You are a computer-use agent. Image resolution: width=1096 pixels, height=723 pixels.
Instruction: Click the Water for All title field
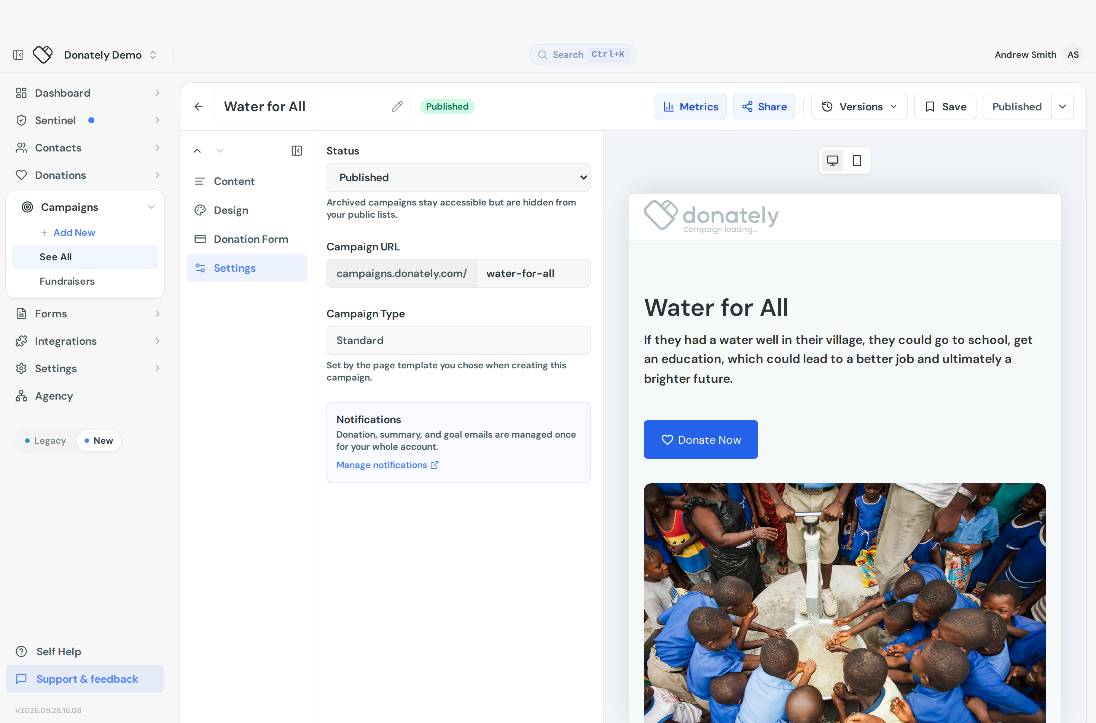(312, 107)
